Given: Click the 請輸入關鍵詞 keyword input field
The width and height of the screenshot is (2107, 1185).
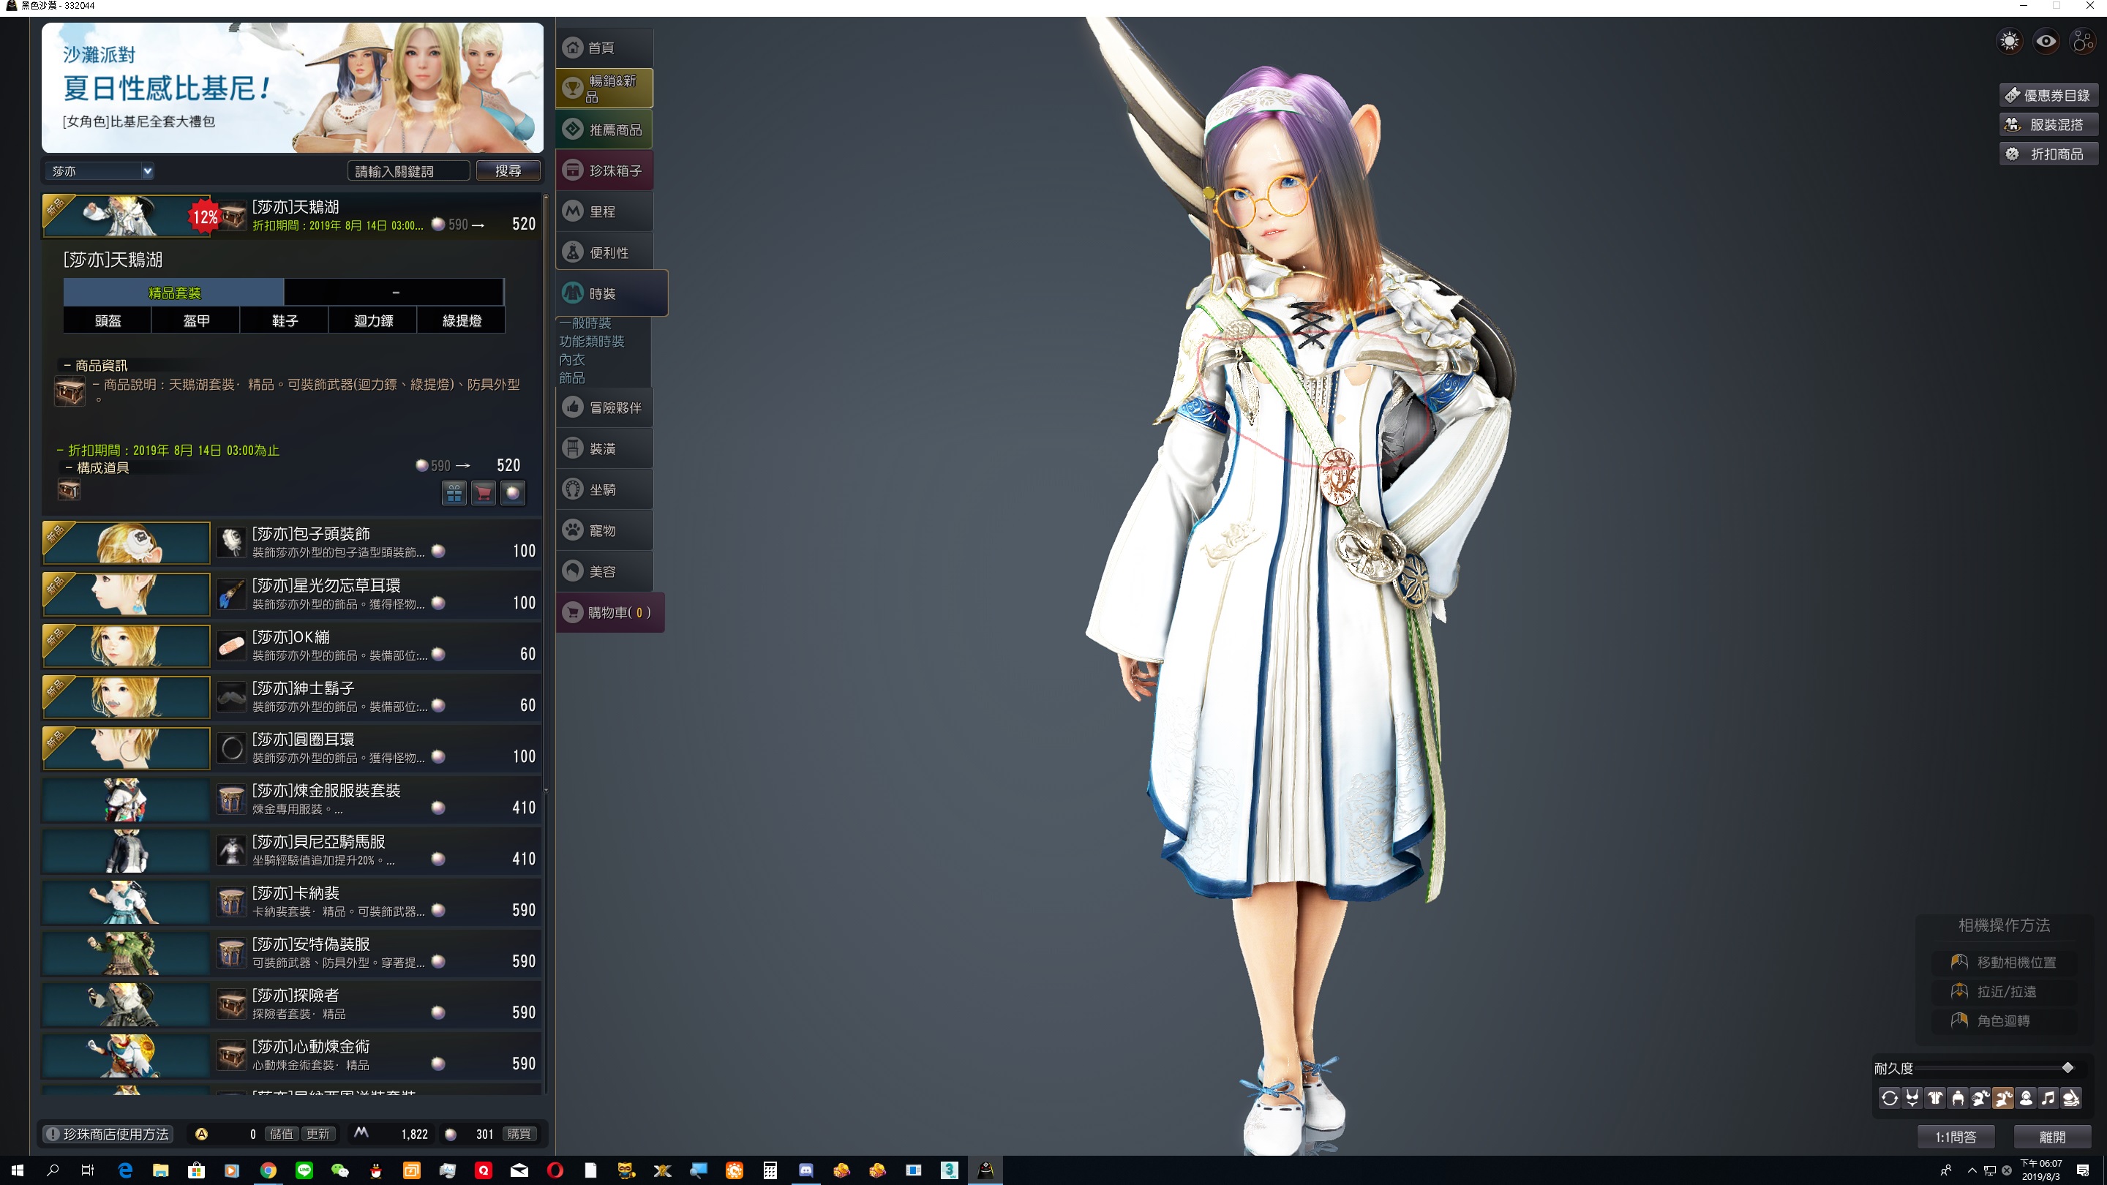Looking at the screenshot, I should tap(409, 171).
